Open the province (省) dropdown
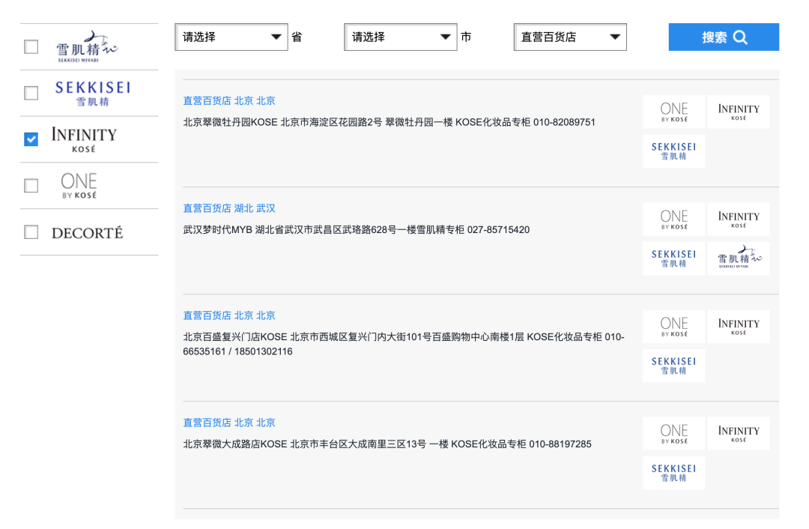809x529 pixels. coord(231,37)
